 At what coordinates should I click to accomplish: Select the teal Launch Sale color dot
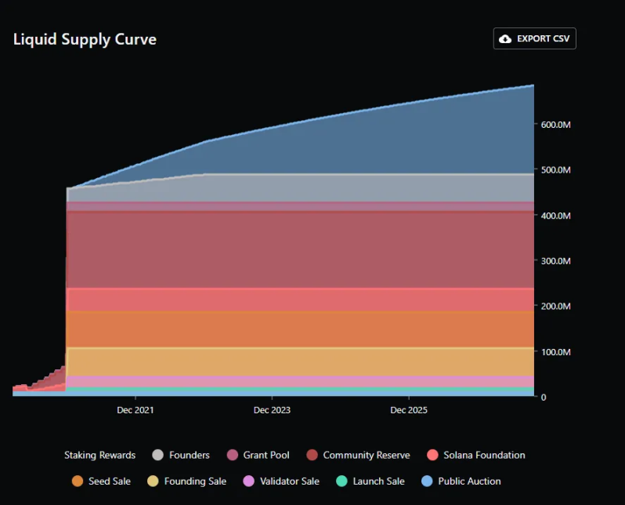pos(341,481)
